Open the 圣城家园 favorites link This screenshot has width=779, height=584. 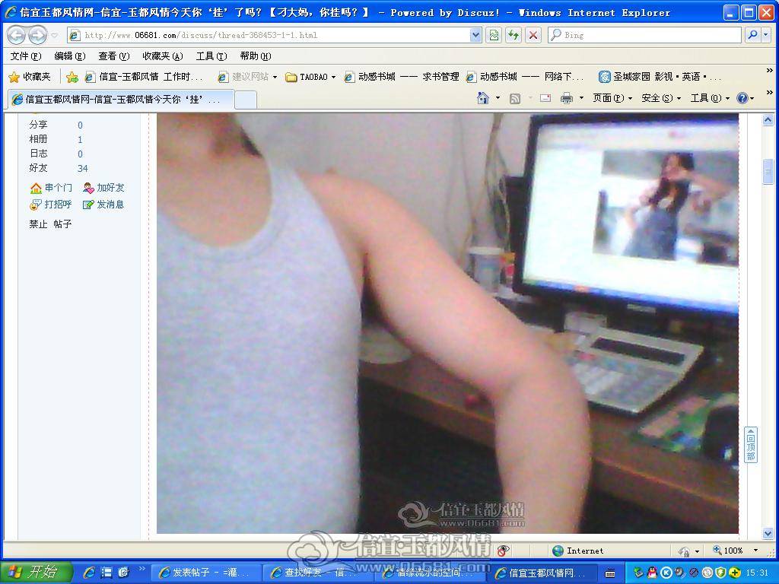coord(660,77)
